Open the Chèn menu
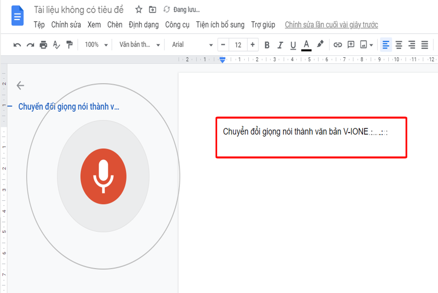438x293 pixels. click(x=115, y=25)
